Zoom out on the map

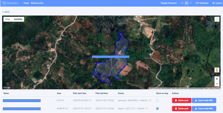pyautogui.click(x=217, y=84)
